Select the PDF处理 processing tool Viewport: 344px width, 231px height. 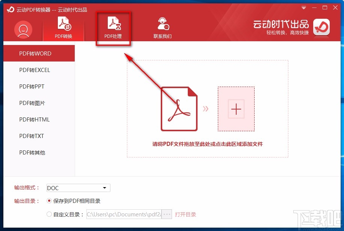pyautogui.click(x=113, y=28)
